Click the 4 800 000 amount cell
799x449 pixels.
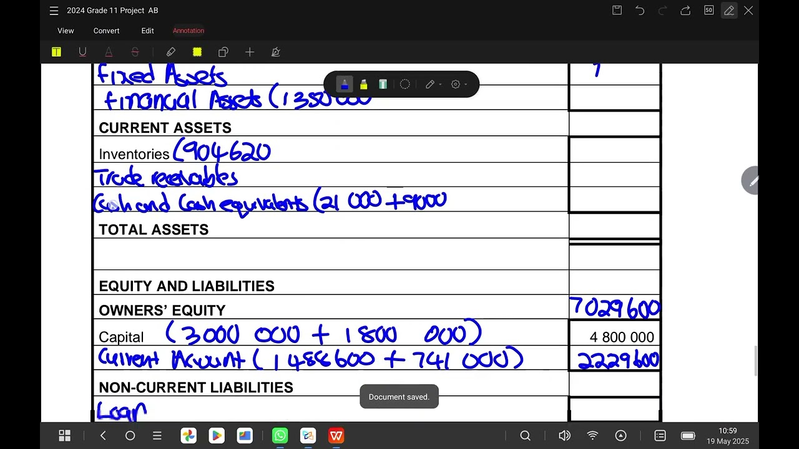tap(615, 337)
